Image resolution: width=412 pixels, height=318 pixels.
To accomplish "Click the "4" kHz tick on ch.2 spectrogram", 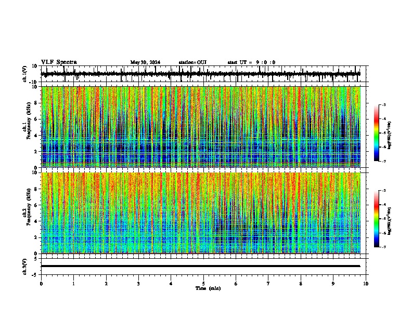I will click(36, 221).
